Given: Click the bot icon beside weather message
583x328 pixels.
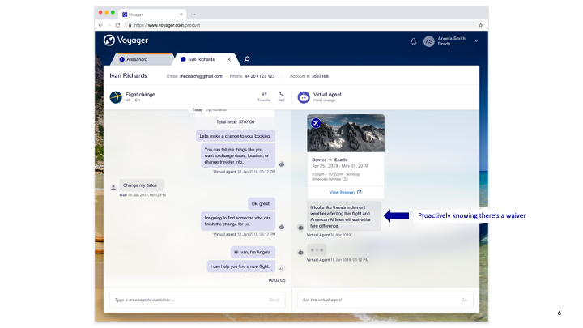Looking at the screenshot, I should click(x=300, y=228).
